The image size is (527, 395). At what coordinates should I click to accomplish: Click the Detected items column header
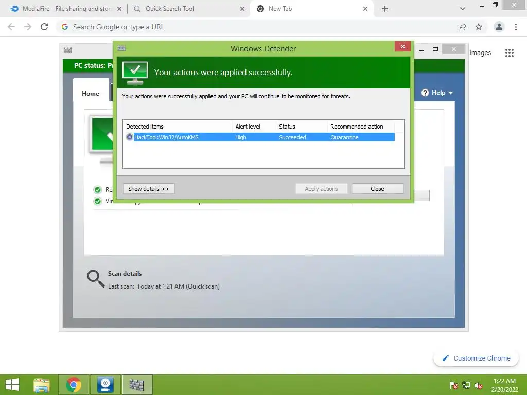145,127
